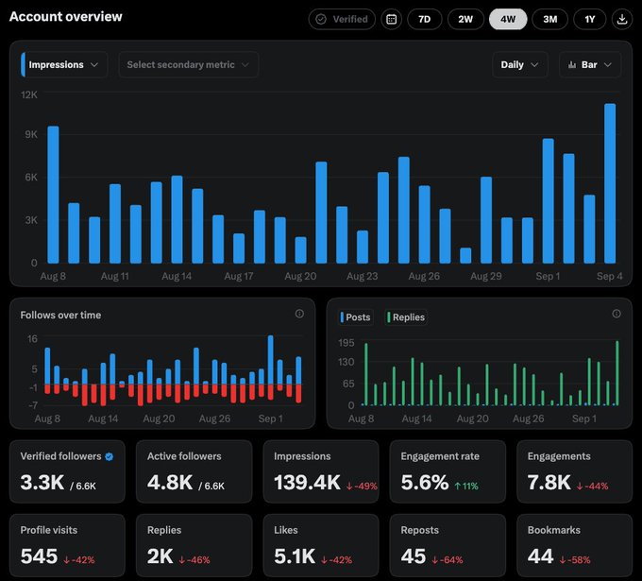The width and height of the screenshot is (642, 581).
Task: Open the Likes 5.1K stat card
Action: click(x=321, y=545)
